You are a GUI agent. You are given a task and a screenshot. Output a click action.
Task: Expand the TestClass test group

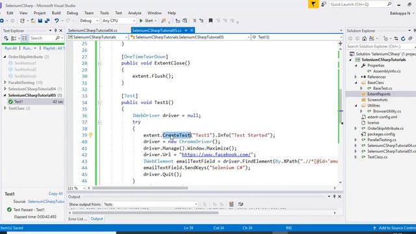coord(5,109)
